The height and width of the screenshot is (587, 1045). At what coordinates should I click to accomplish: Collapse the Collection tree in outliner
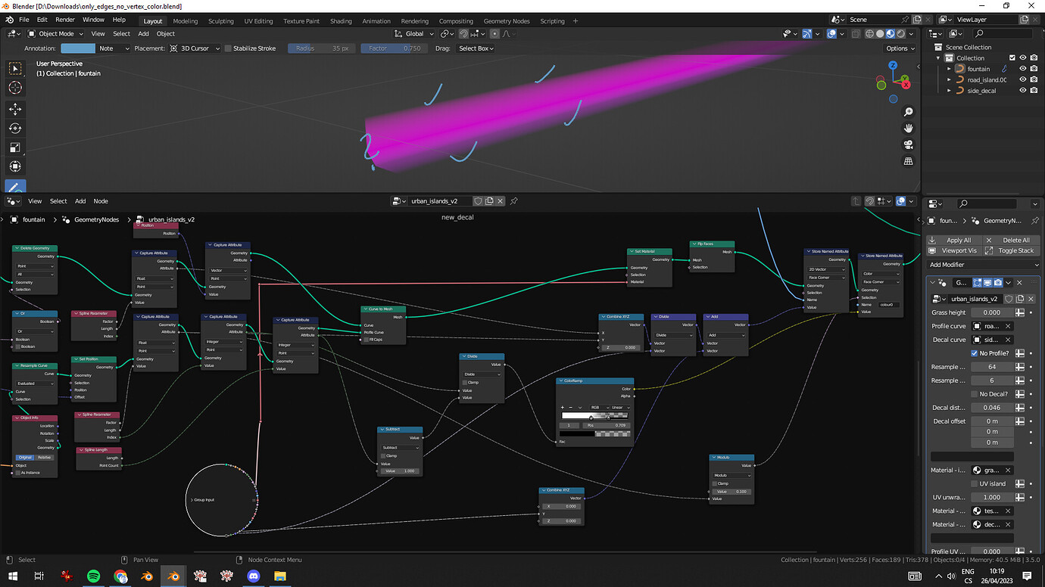939,57
